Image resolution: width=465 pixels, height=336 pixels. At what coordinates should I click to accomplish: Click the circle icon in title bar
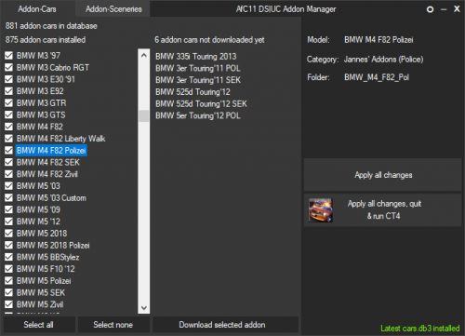[430, 9]
